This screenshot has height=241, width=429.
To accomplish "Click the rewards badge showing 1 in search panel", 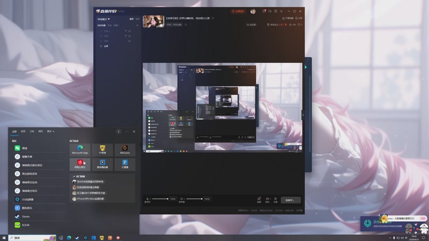I will [x=119, y=131].
